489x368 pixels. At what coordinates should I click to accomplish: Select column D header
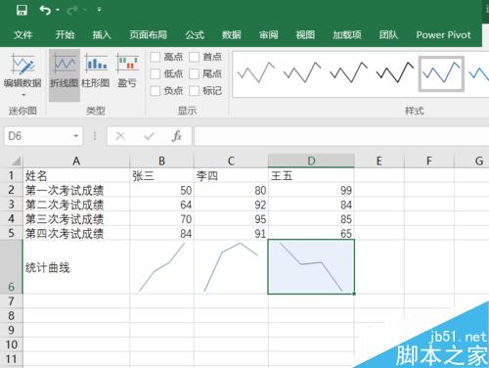tap(311, 161)
